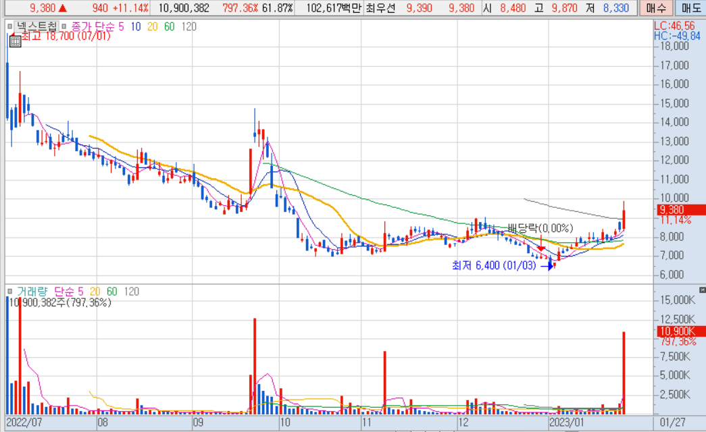The width and height of the screenshot is (706, 432).
Task: Click the 배당락(0.00%) ex-dividend marker
Action: 540,228
